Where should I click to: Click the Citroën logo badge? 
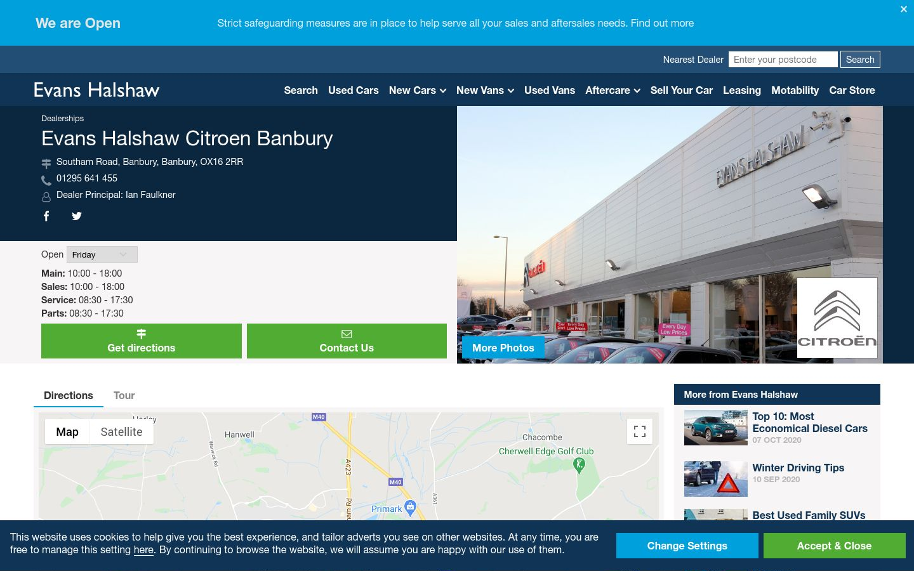pos(837,318)
